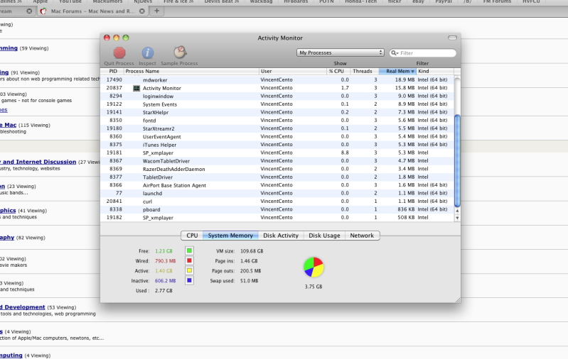Click the green Free memory swatch

click(189, 250)
